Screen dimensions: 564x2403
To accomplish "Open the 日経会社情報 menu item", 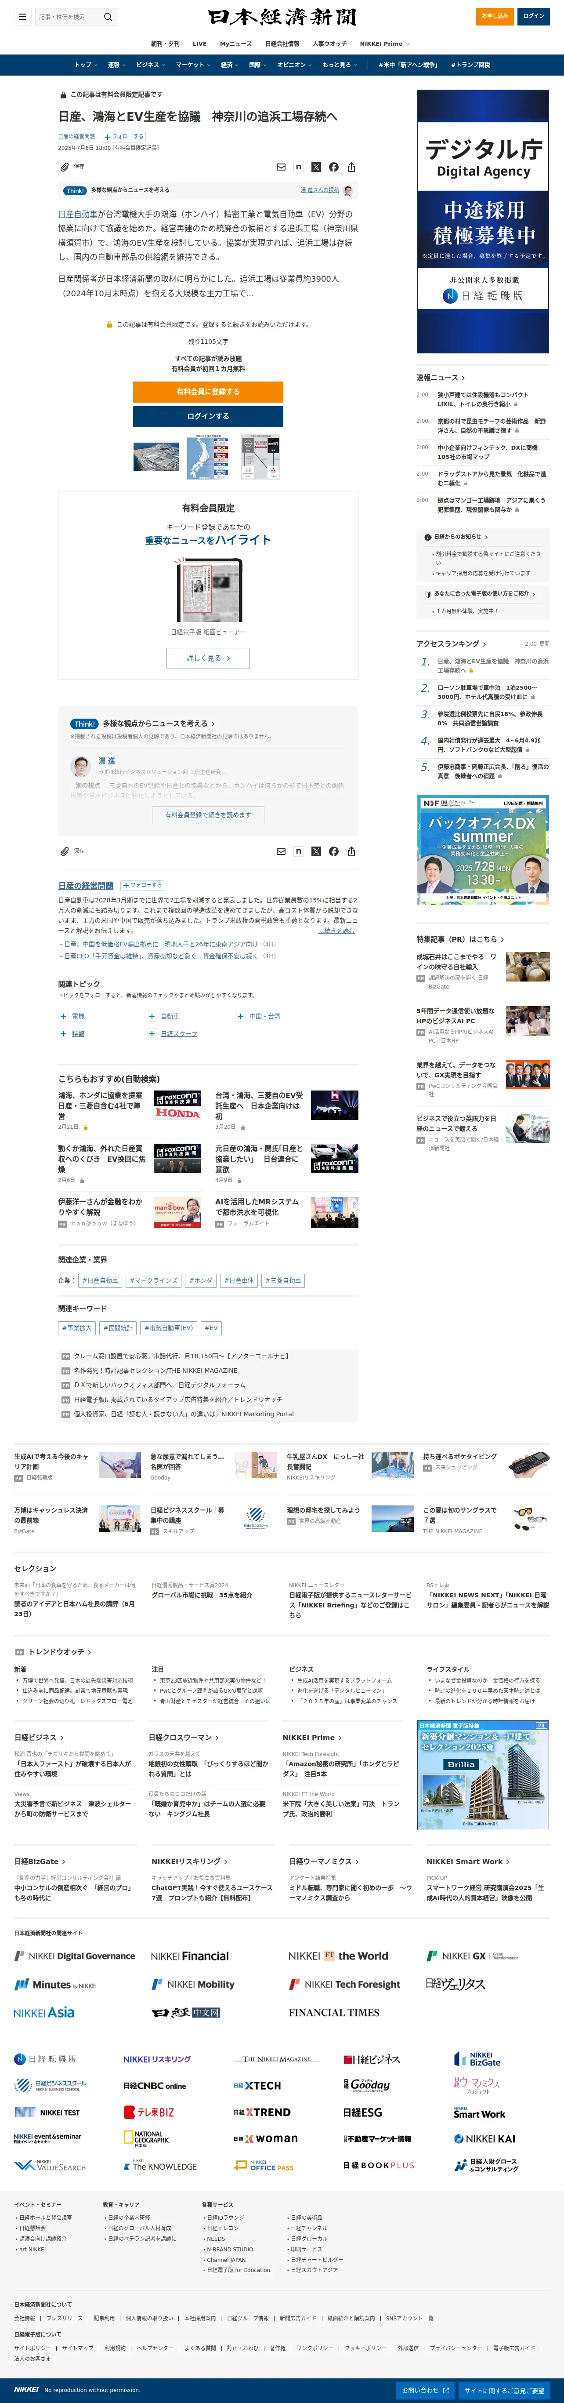I will tap(282, 44).
